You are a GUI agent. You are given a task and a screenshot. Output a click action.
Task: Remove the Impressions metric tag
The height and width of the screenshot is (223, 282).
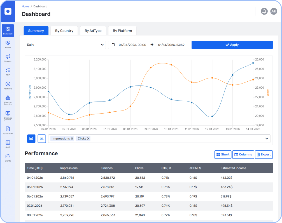point(72,138)
